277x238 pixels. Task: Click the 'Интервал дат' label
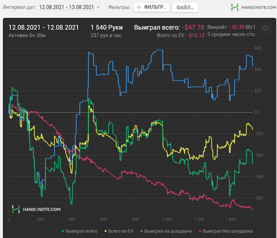[19, 7]
